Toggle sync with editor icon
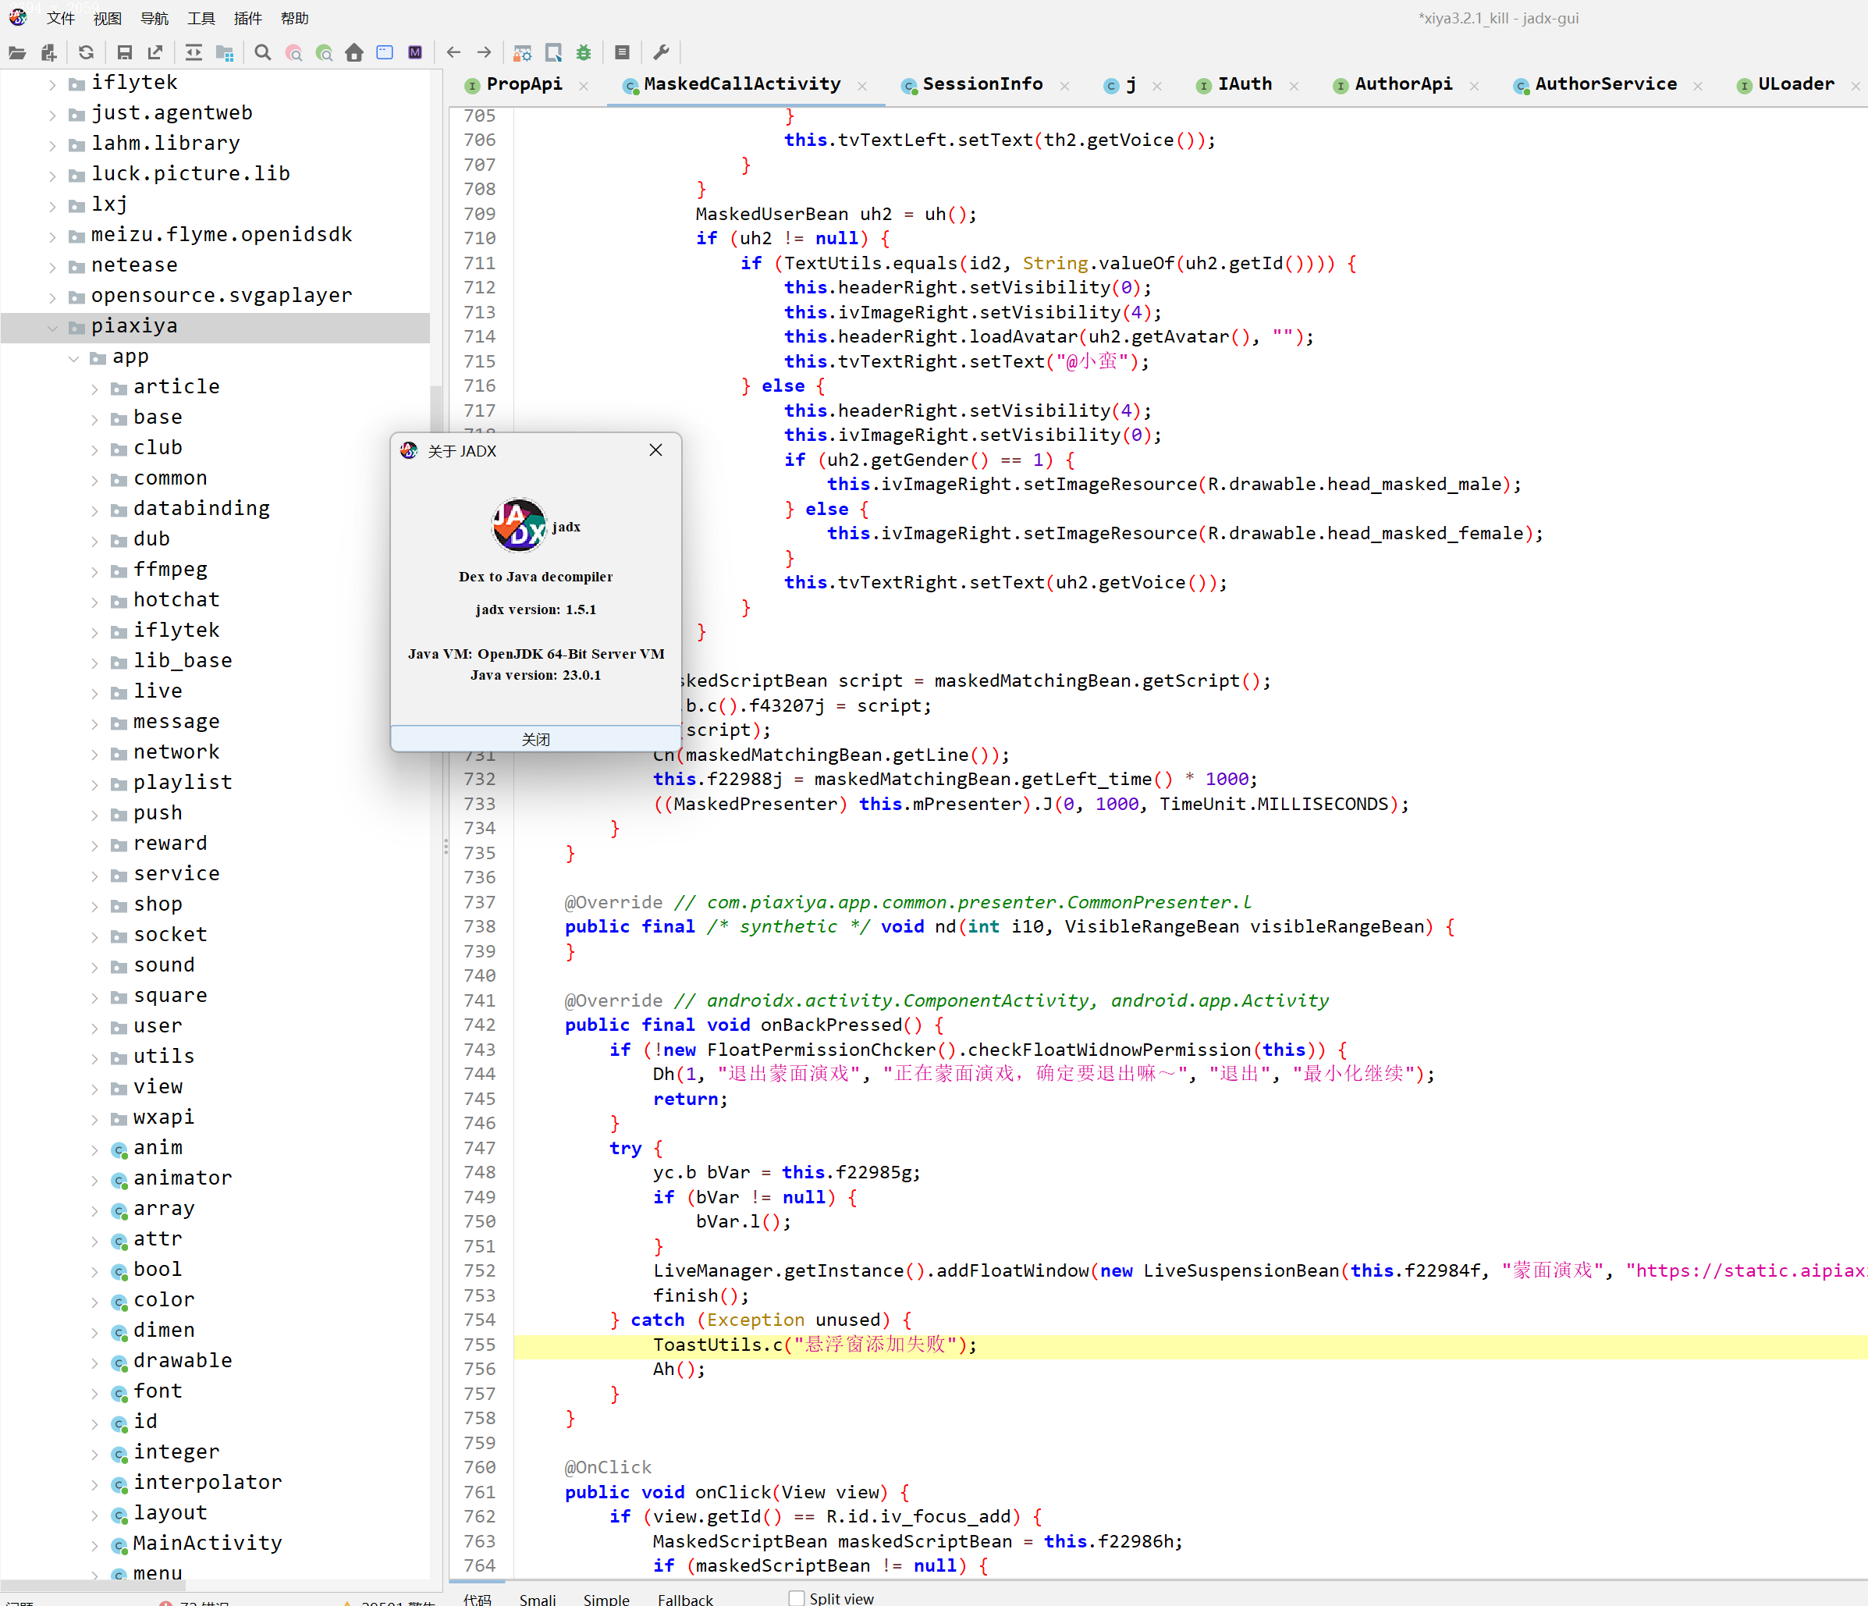1868x1606 pixels. pos(194,52)
